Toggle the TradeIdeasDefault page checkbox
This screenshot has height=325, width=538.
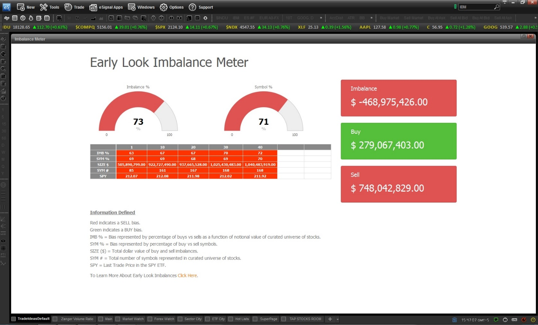tap(14, 319)
